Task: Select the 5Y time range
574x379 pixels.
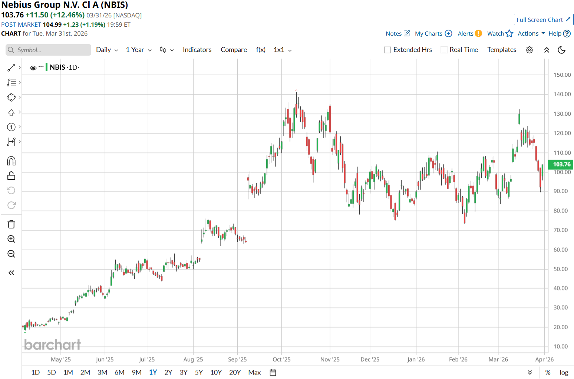Action: pyautogui.click(x=199, y=372)
